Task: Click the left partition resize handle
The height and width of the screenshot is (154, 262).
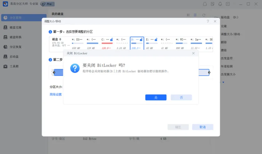Action: 54,72
